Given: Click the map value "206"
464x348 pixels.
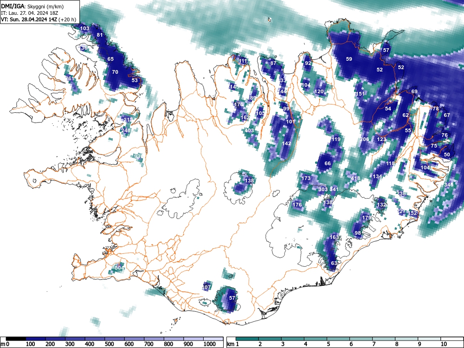Looking at the screenshot, I should click(365, 139).
